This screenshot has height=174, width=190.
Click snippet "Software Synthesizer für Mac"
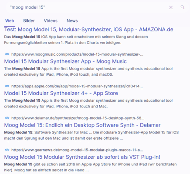[92, 135]
